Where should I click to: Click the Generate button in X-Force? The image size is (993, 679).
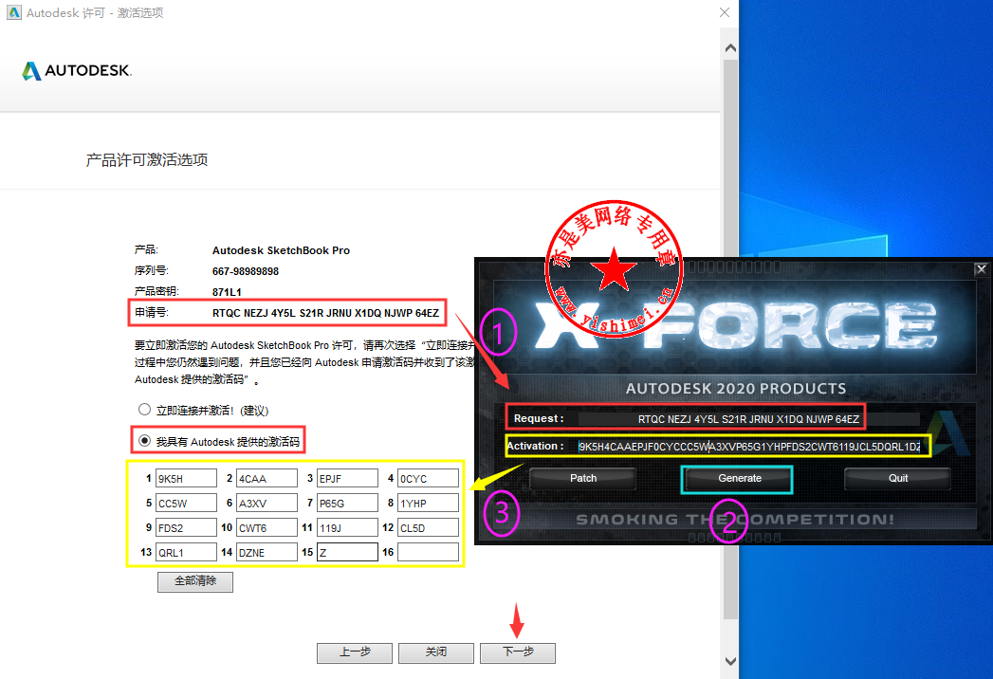coord(739,478)
